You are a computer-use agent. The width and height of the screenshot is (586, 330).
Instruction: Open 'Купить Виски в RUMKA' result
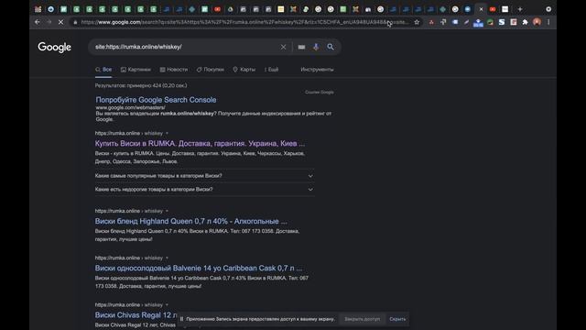tap(200, 143)
